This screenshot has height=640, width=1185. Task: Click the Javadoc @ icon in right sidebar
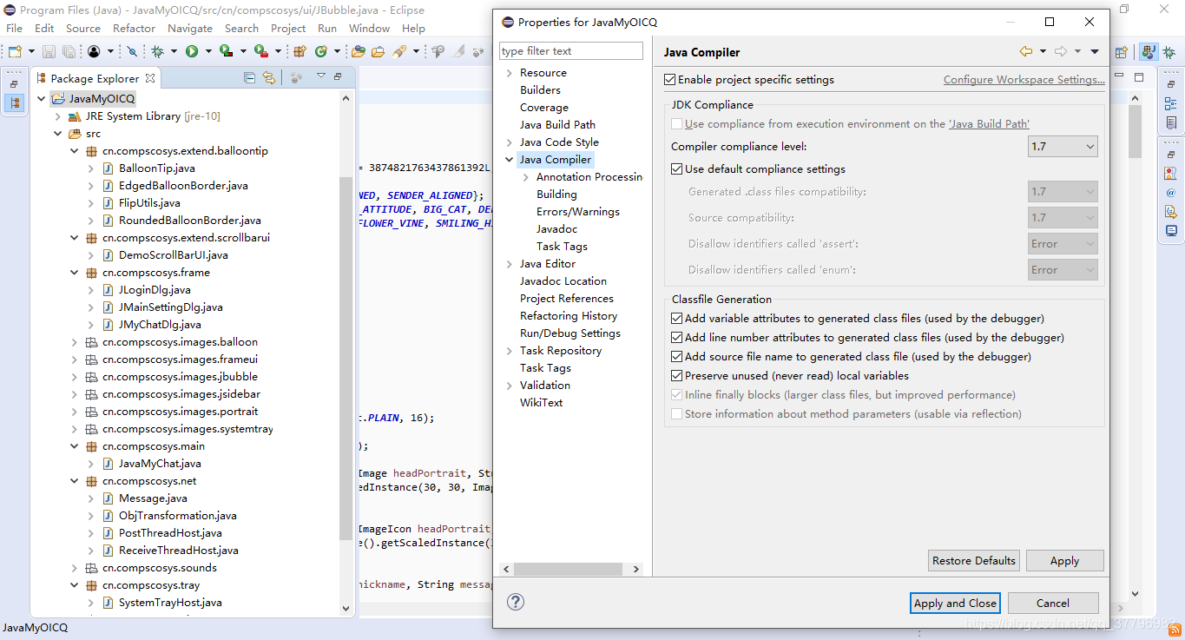pos(1171,193)
